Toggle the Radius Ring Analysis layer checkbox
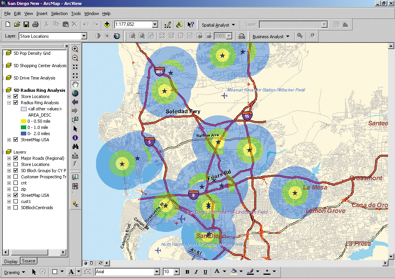The height and width of the screenshot is (279, 395). pyautogui.click(x=15, y=103)
